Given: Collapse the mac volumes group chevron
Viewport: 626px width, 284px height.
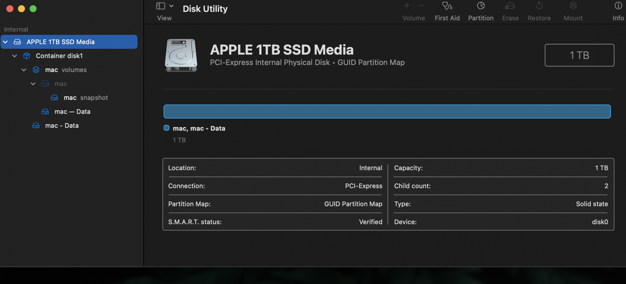Looking at the screenshot, I should [x=24, y=70].
